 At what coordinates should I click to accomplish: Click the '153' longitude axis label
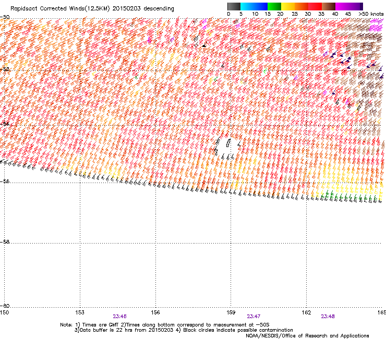pyautogui.click(x=80, y=312)
